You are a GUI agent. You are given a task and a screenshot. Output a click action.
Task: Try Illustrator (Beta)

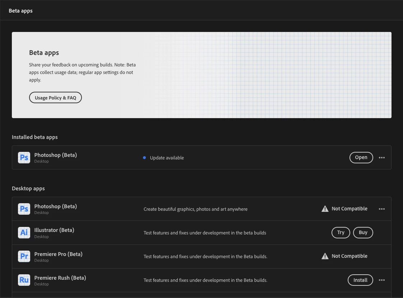pos(341,233)
